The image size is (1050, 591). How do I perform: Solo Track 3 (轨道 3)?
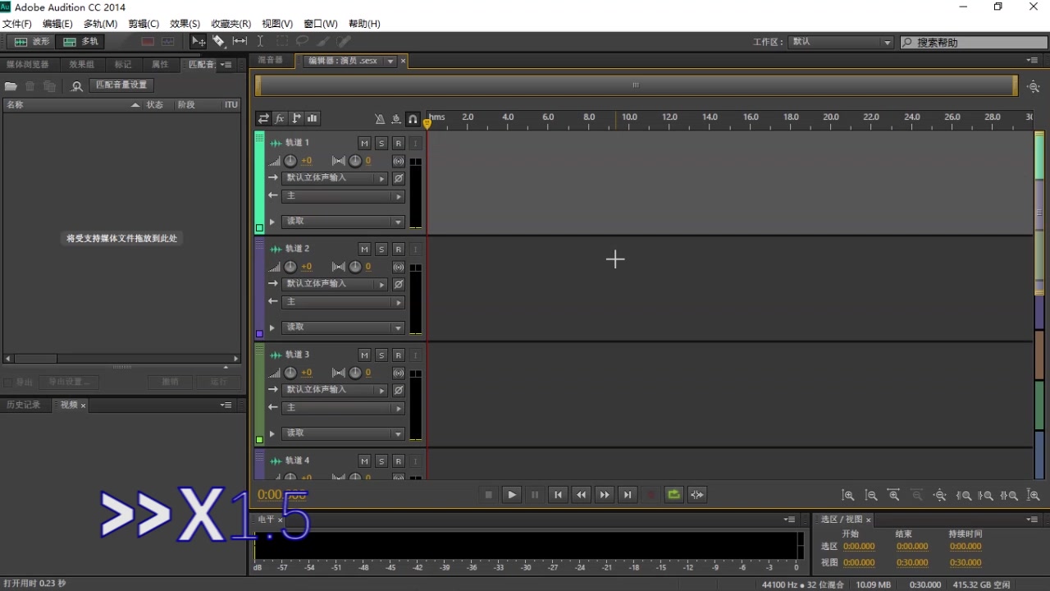[x=381, y=355]
